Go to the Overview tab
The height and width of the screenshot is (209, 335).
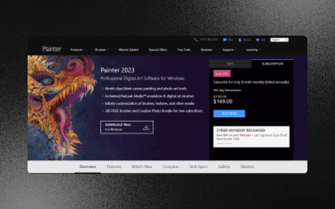click(x=88, y=167)
